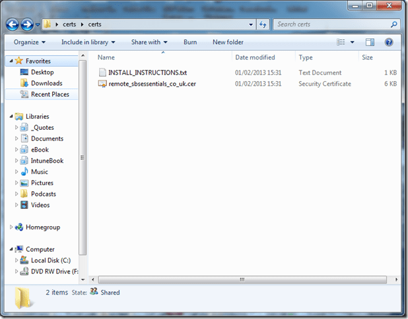Click the refresh icon beside address bar
This screenshot has width=408, height=319.
pyautogui.click(x=263, y=24)
